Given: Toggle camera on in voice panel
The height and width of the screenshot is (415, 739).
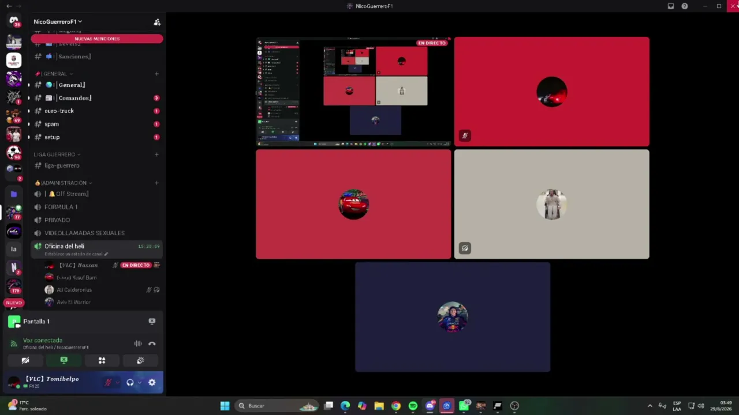Looking at the screenshot, I should click(25, 360).
